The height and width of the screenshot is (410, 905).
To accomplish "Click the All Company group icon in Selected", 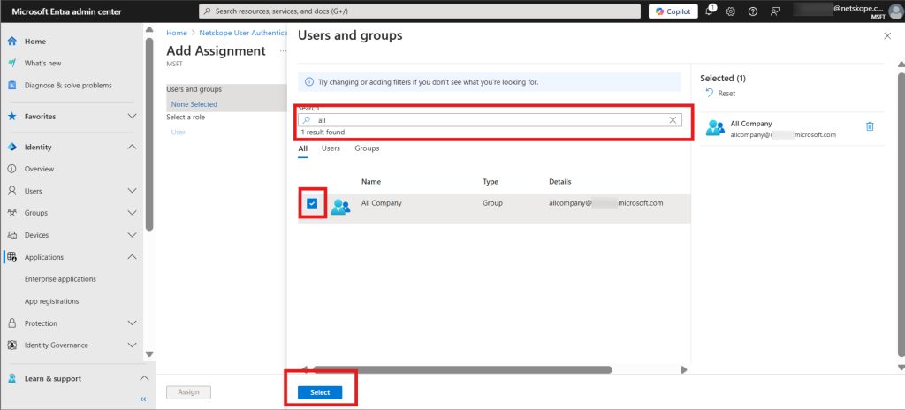I will pyautogui.click(x=715, y=128).
